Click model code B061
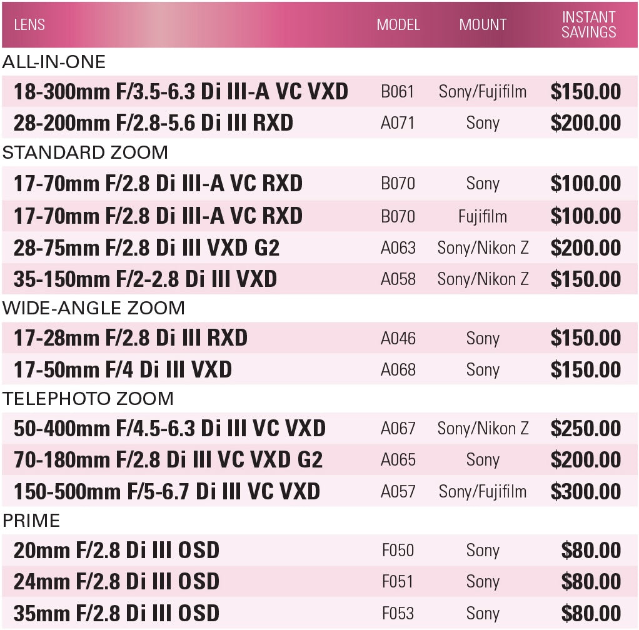Viewport: 639px width, 630px height. [398, 92]
